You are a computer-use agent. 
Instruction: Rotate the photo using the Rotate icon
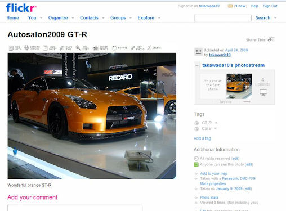[x=114, y=48]
